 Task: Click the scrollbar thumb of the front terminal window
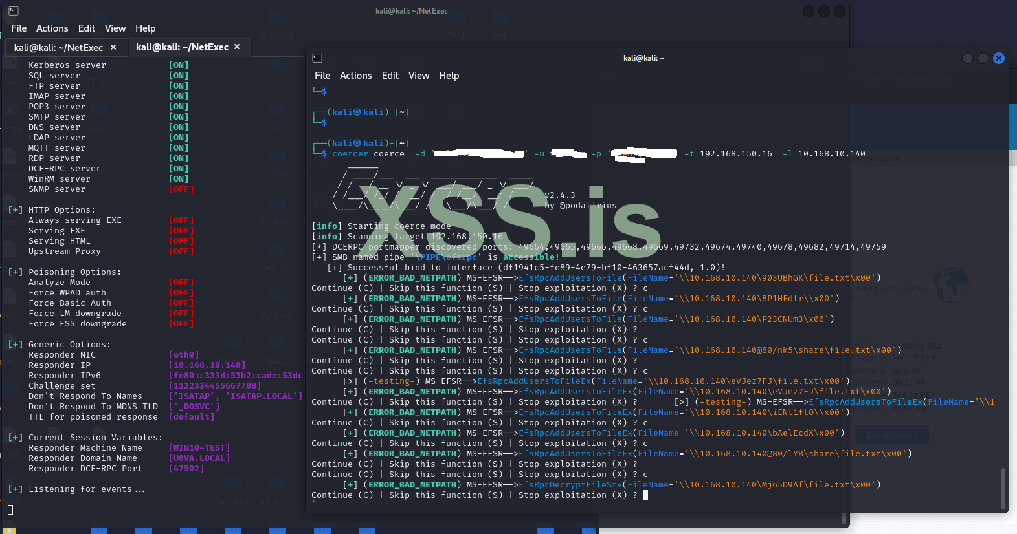coord(1003,488)
